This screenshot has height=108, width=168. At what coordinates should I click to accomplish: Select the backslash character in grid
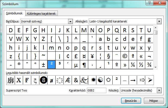(59, 39)
